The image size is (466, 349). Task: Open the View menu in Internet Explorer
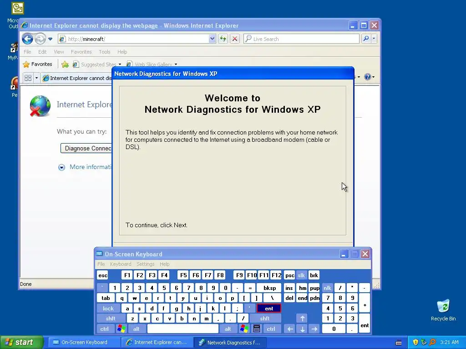tap(59, 52)
